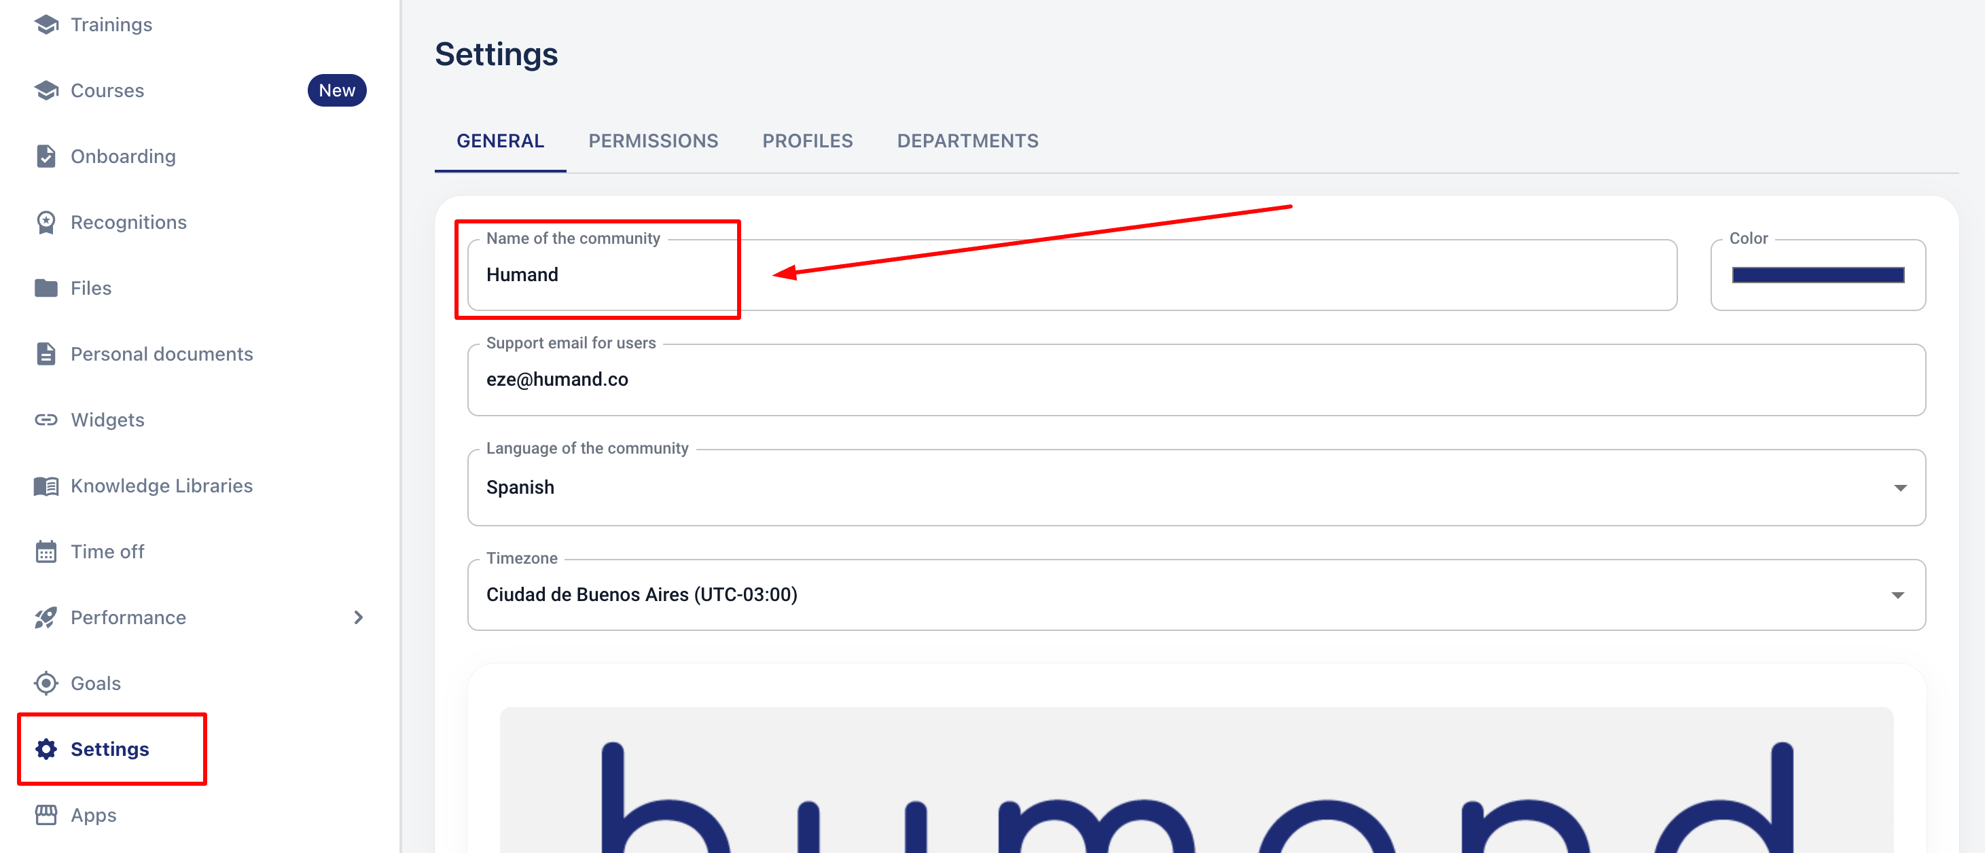The width and height of the screenshot is (1985, 853).
Task: Open the Settings gear icon
Action: (46, 749)
